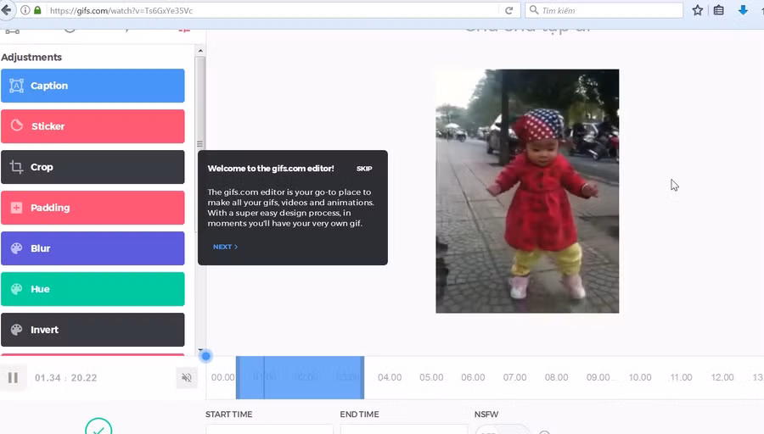This screenshot has height=434, width=764.
Task: Click the blue selected timeline segment
Action: (x=300, y=378)
